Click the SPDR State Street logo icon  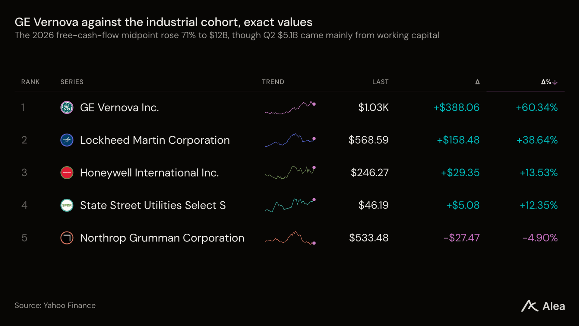click(67, 205)
